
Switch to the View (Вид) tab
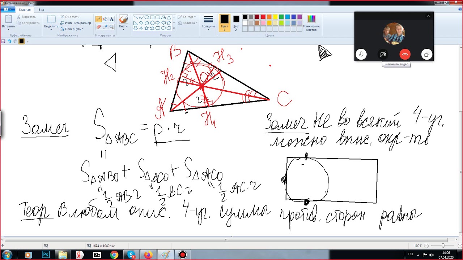tap(42, 10)
